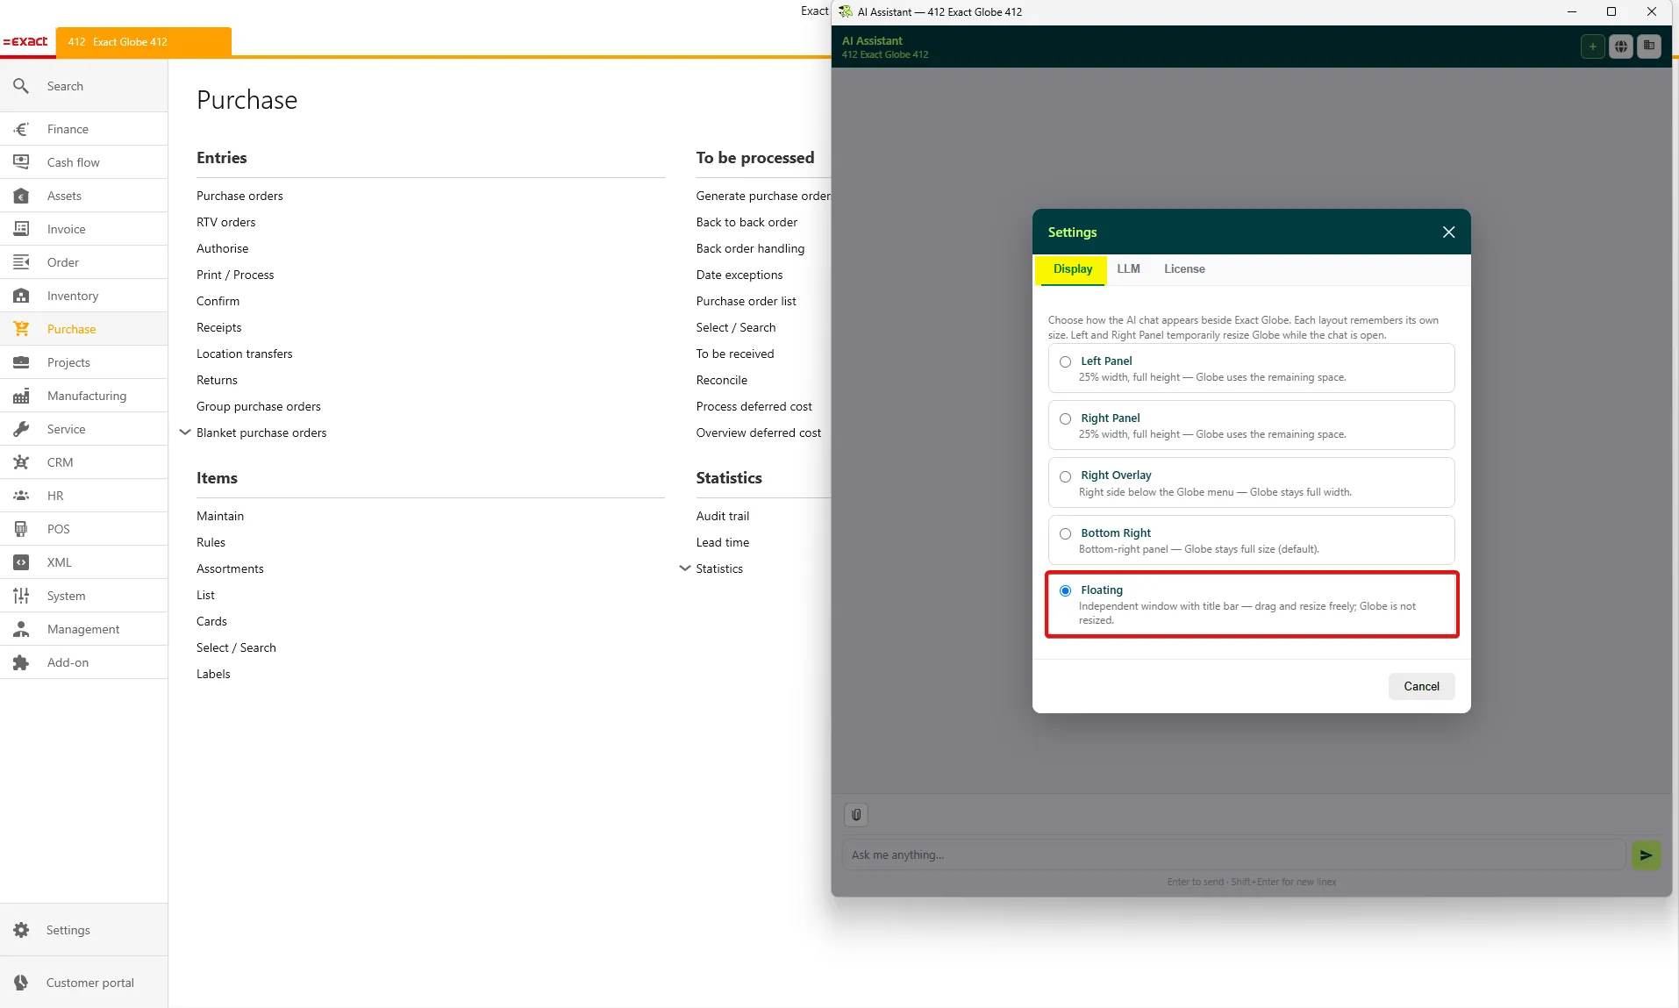This screenshot has height=1008, width=1679.
Task: Open Invoice via its sidebar icon
Action: tap(21, 229)
